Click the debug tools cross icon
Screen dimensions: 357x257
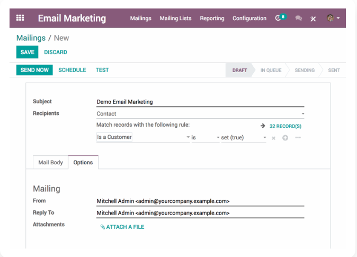pos(313,19)
